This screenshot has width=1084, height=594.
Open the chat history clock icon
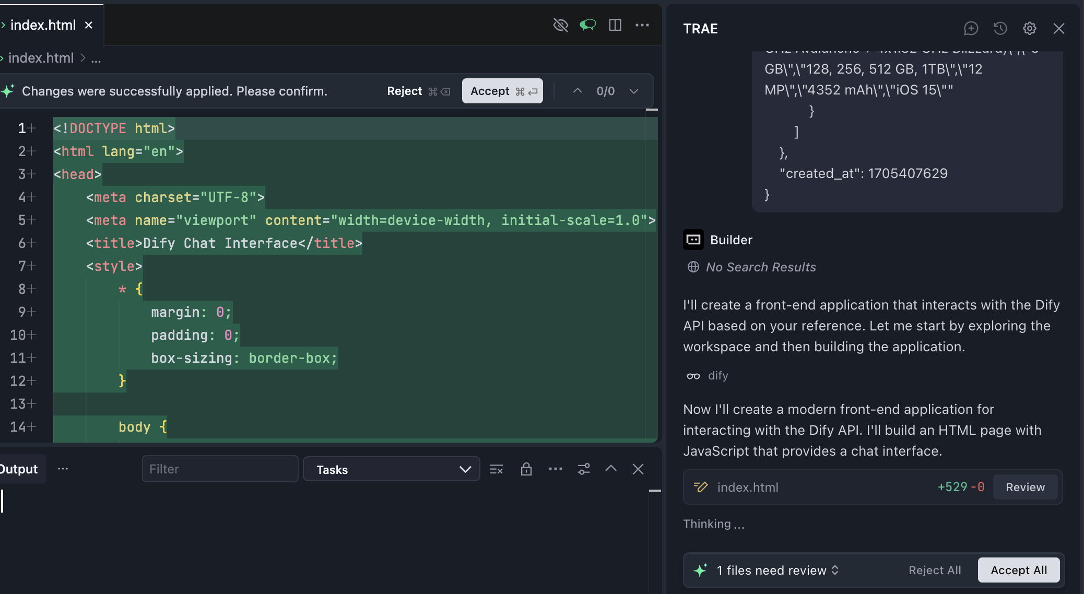[1000, 28]
